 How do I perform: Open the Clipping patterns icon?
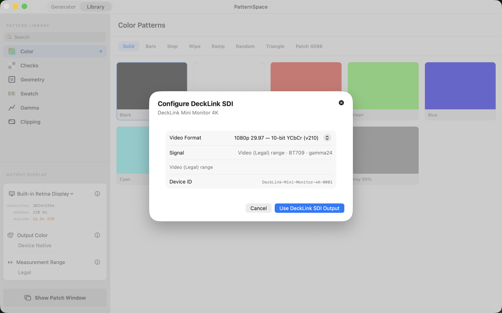click(x=12, y=122)
